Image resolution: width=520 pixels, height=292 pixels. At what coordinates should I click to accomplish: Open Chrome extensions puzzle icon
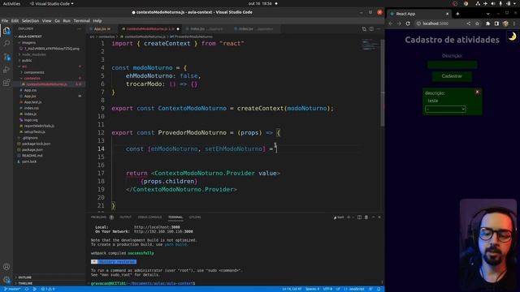[487, 24]
